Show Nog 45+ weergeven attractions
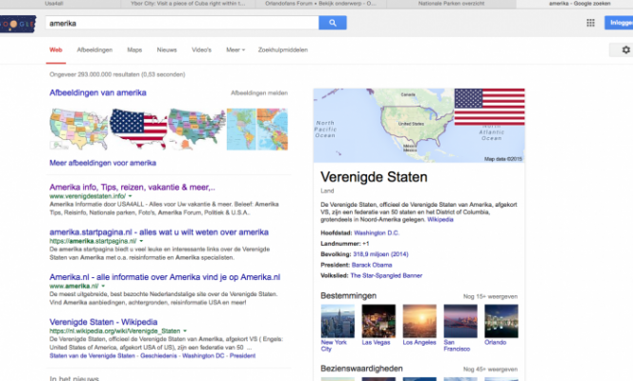The height and width of the screenshot is (381, 633). 490,370
